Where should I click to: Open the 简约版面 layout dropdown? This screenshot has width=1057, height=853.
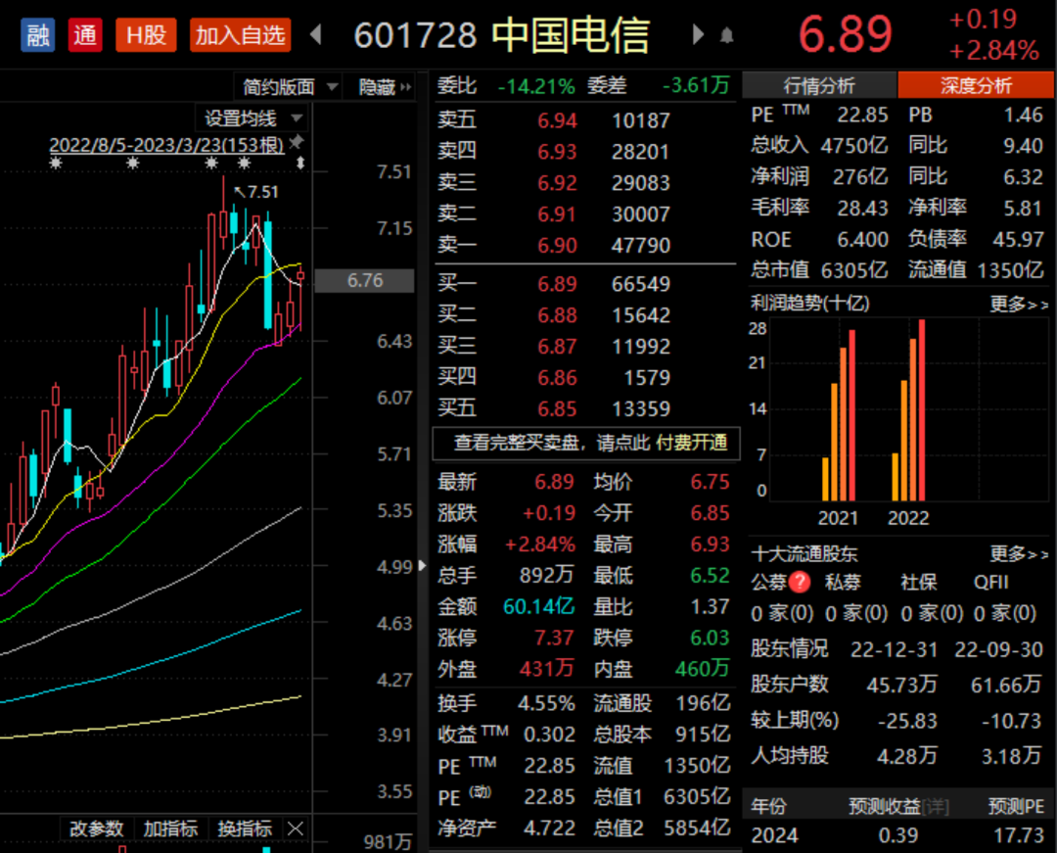click(x=287, y=87)
